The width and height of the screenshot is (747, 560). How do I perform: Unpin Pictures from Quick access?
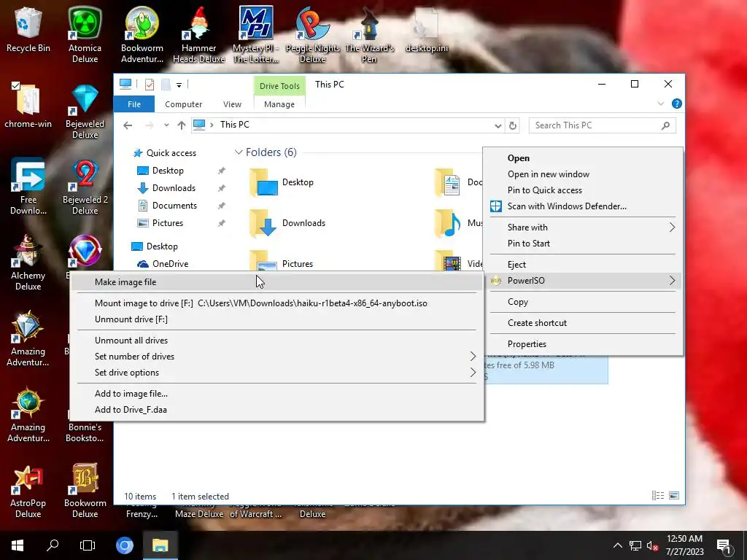point(222,223)
